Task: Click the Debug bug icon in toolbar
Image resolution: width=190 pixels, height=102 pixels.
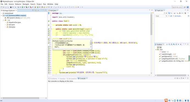Action: tap(11, 7)
